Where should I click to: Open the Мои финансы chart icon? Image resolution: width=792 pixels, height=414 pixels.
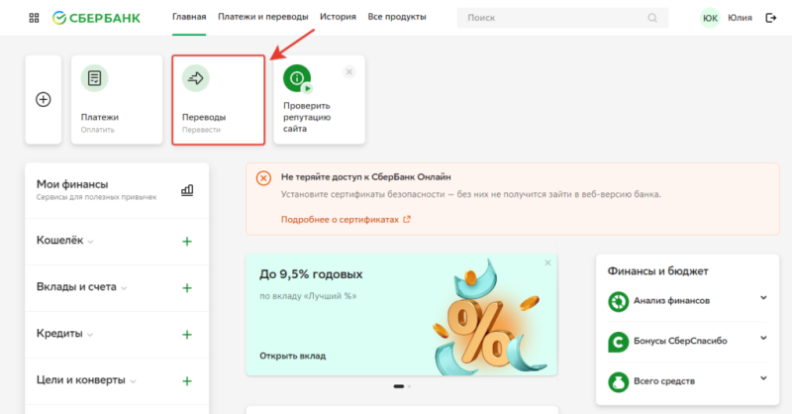187,190
